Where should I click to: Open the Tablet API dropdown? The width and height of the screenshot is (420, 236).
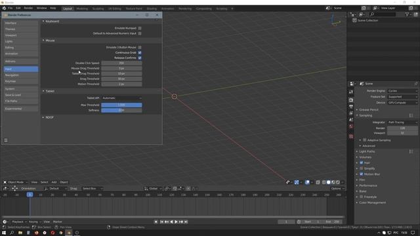(121, 98)
